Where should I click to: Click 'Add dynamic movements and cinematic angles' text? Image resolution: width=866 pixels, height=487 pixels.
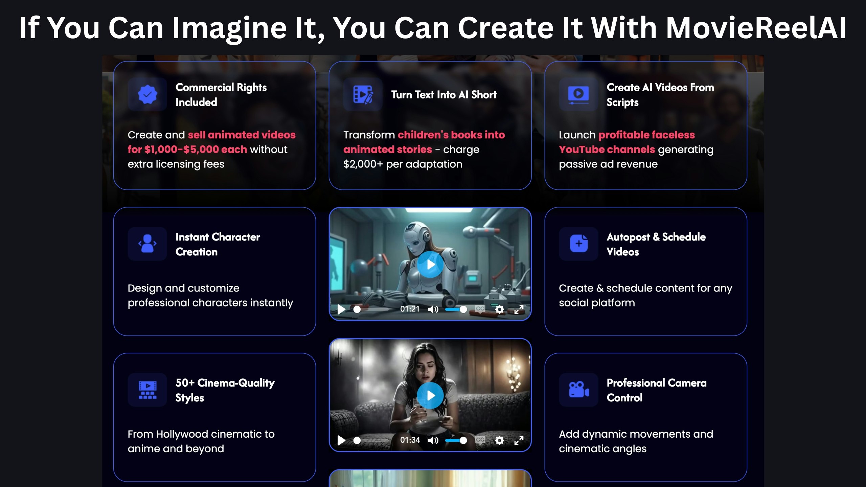pos(636,441)
